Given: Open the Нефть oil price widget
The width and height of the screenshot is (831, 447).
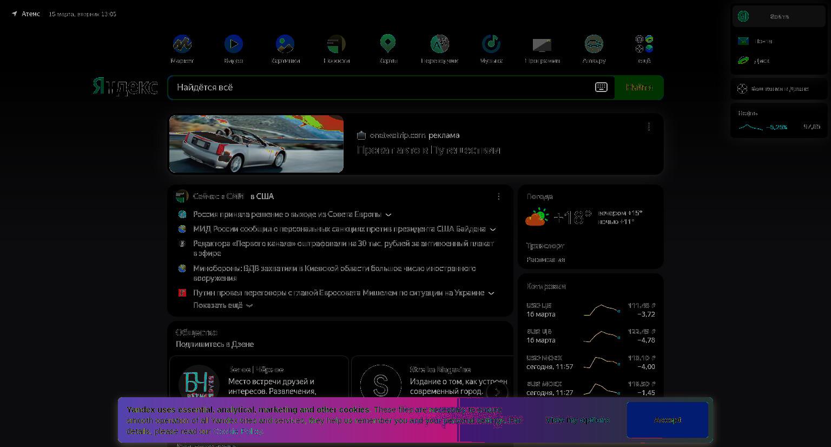Looking at the screenshot, I should coord(779,120).
